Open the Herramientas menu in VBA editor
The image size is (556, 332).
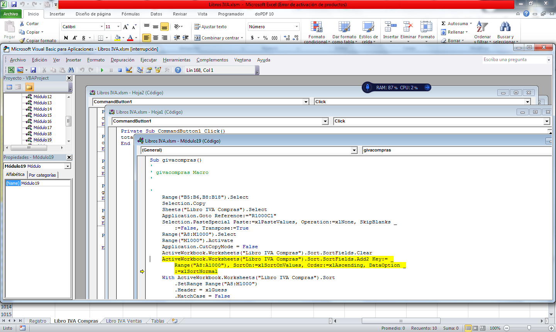click(176, 60)
